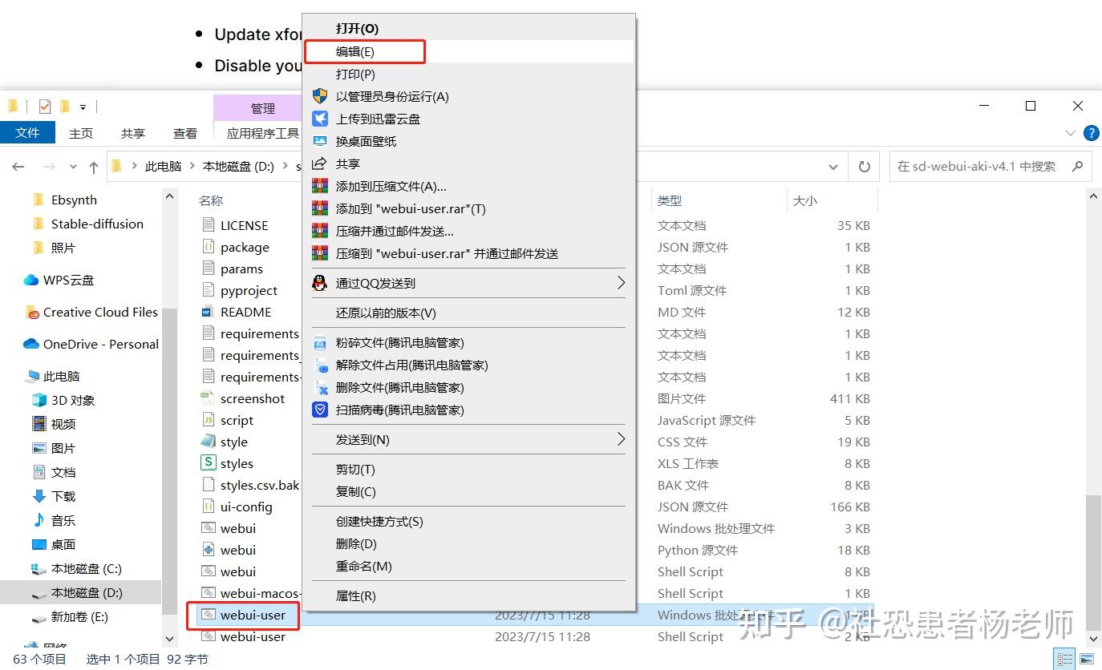The height and width of the screenshot is (670, 1102).
Task: Switch to the 查看 ribbon tab
Action: [x=184, y=133]
